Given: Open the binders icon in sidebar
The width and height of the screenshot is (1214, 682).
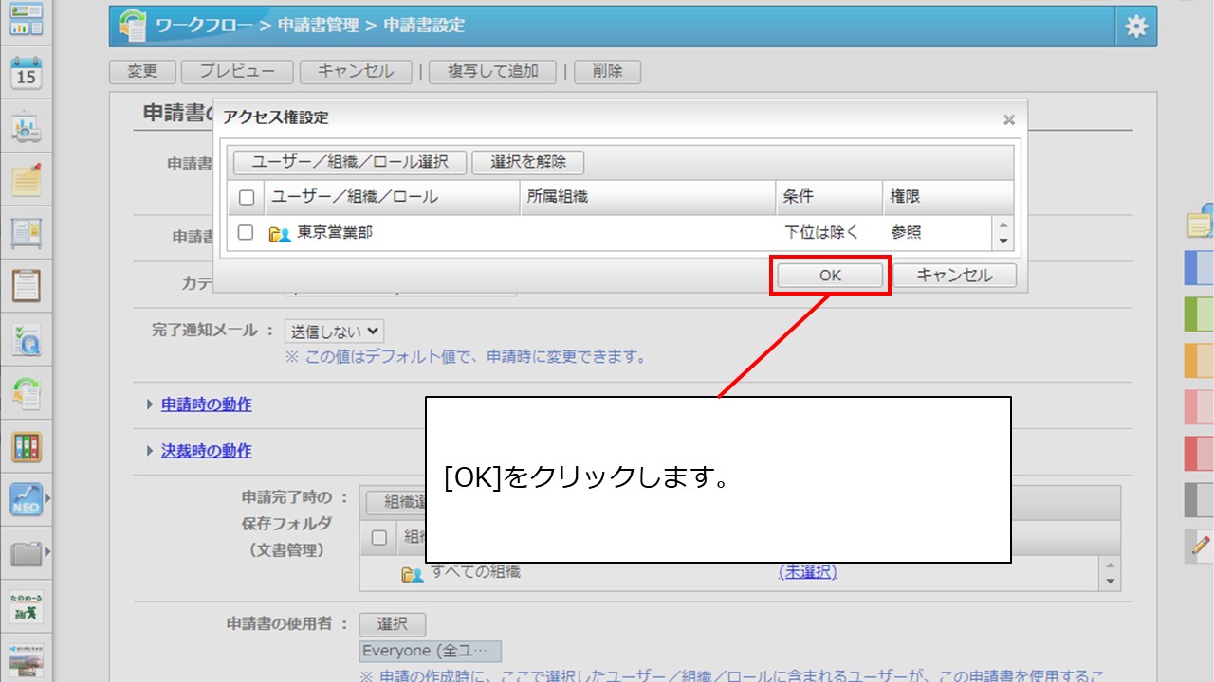Looking at the screenshot, I should pyautogui.click(x=26, y=446).
